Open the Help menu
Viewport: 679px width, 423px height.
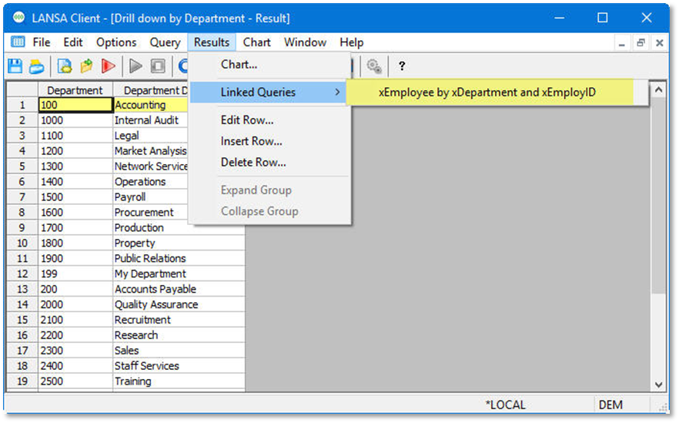click(352, 42)
